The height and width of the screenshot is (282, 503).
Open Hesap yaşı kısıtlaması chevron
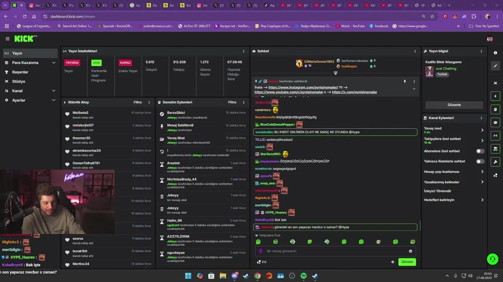pos(482,172)
